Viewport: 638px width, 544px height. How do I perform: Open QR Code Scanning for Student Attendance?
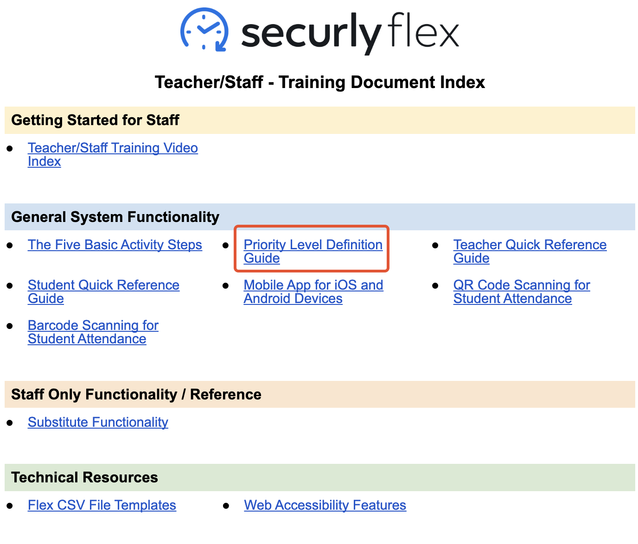522,292
